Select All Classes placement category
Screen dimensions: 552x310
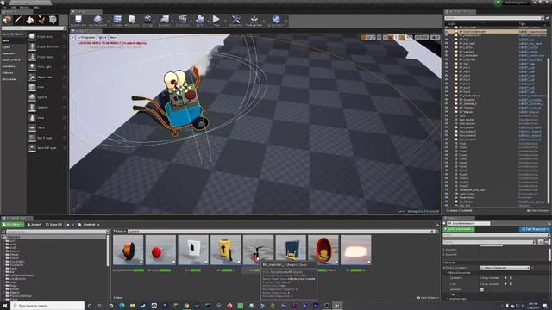(9, 79)
